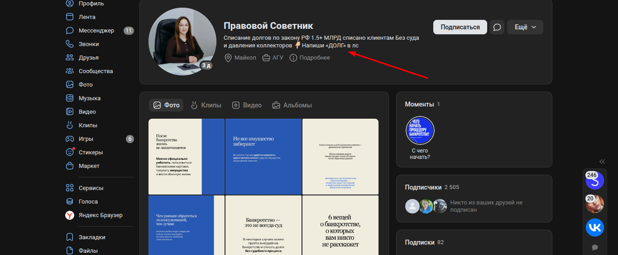Switch to the Альбомы tab

coord(292,105)
